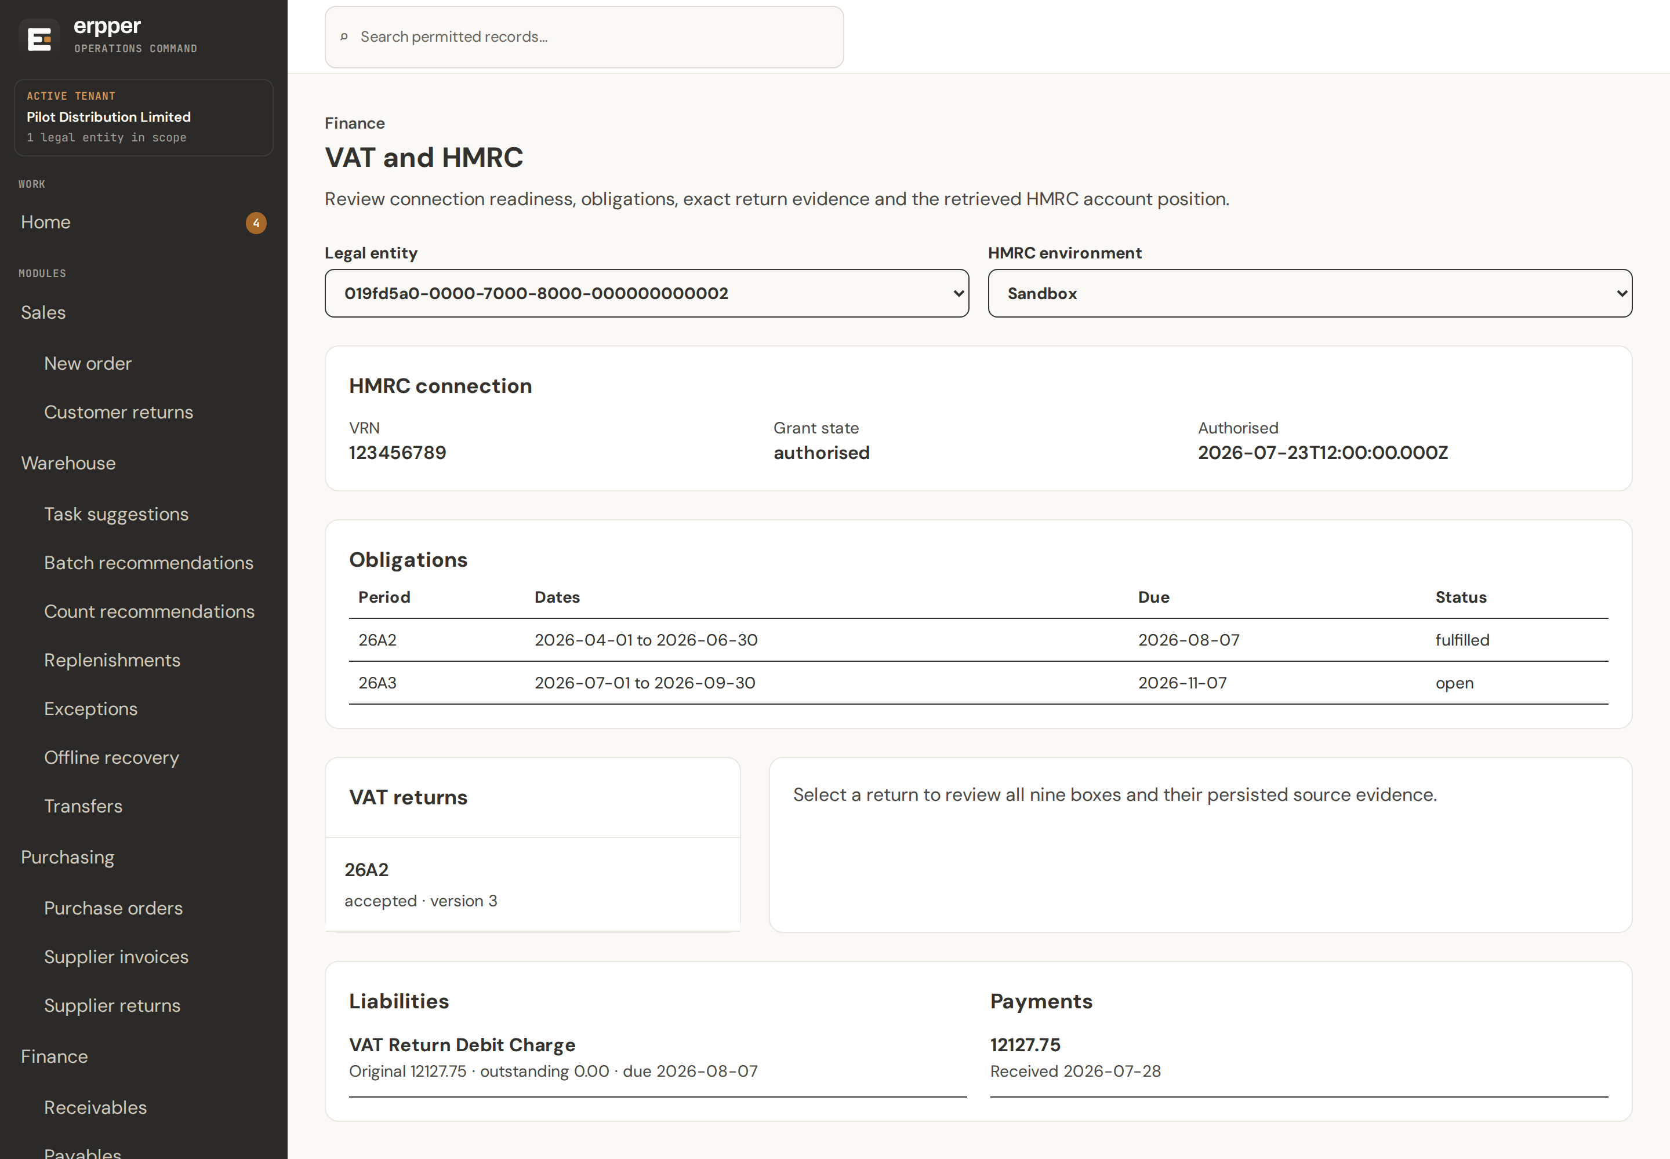Click the due date 2026-11-07 cell
Image resolution: width=1670 pixels, height=1159 pixels.
(1182, 683)
